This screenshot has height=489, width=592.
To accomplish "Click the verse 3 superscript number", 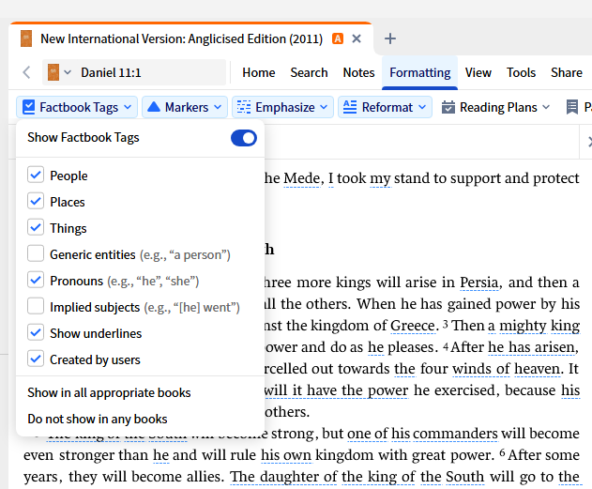I will click(x=445, y=324).
